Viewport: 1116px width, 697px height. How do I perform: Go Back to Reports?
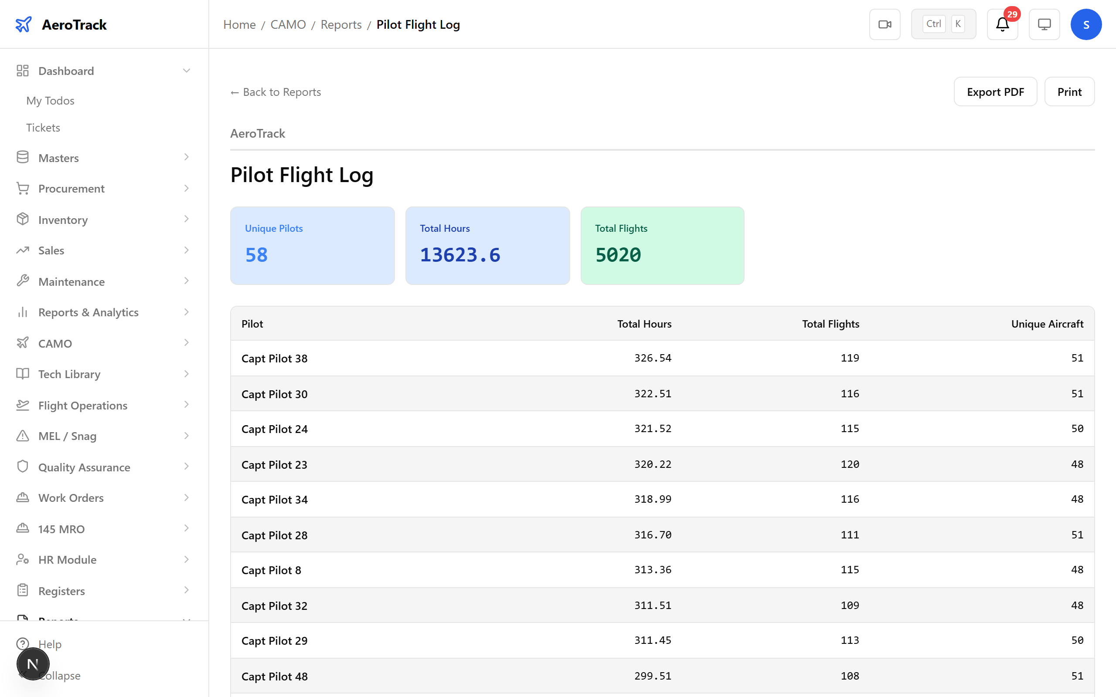(x=276, y=91)
